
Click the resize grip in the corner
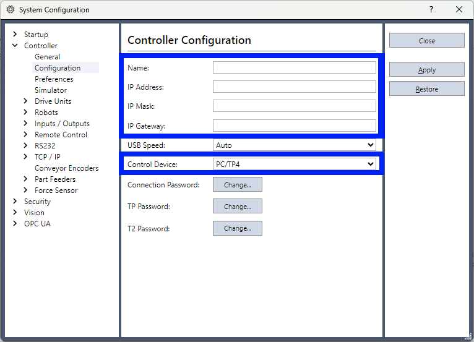coord(469,336)
